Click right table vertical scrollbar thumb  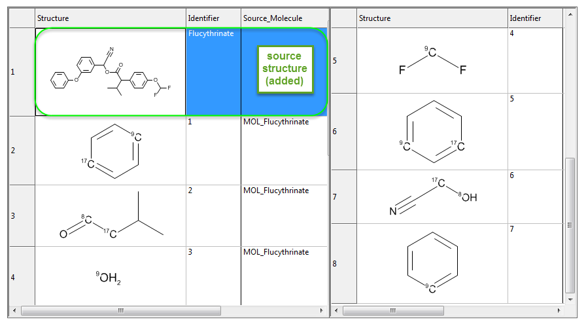(x=570, y=225)
